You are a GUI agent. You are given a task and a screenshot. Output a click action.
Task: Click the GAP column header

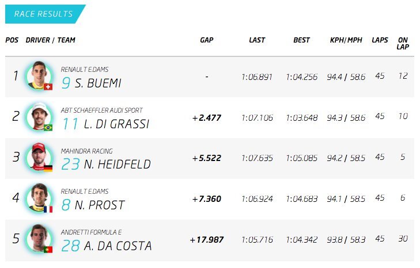(x=207, y=40)
